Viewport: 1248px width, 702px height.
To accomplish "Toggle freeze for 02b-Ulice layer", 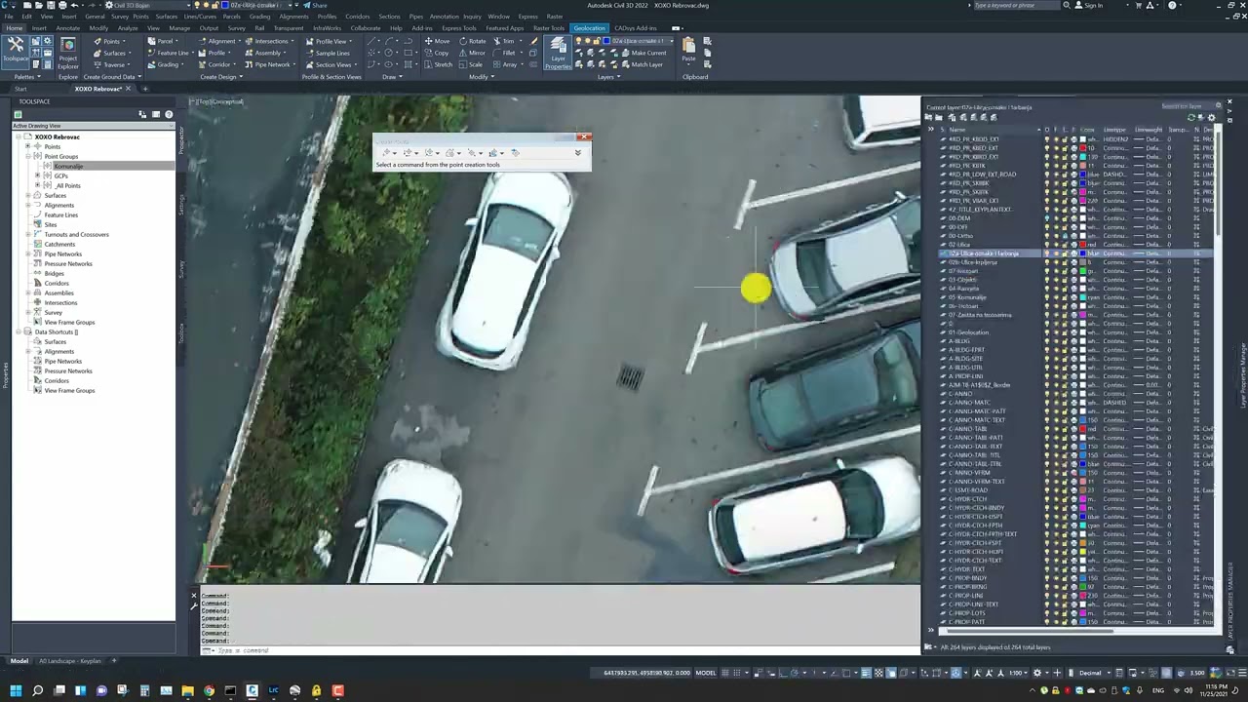I will tap(1056, 262).
